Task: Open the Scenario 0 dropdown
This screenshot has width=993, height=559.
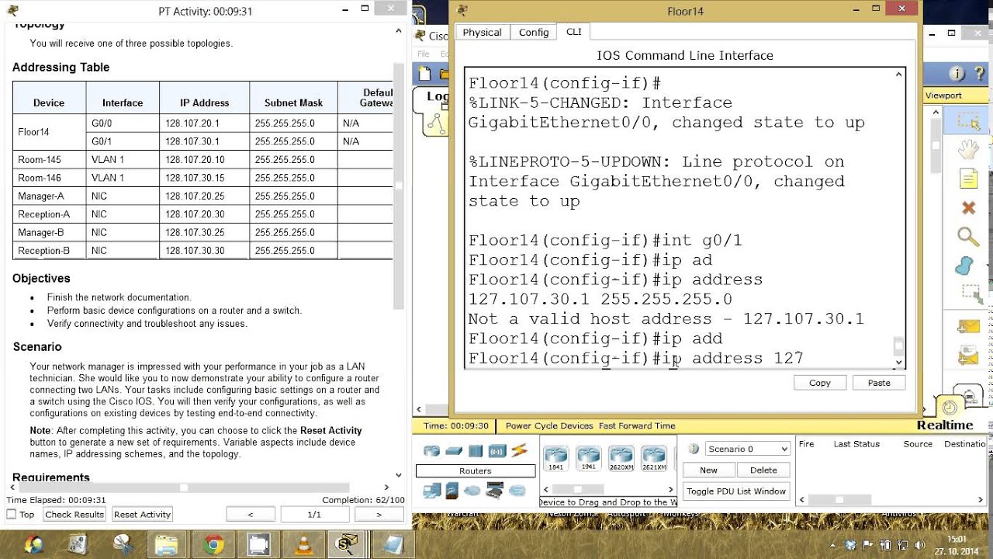Action: click(748, 449)
